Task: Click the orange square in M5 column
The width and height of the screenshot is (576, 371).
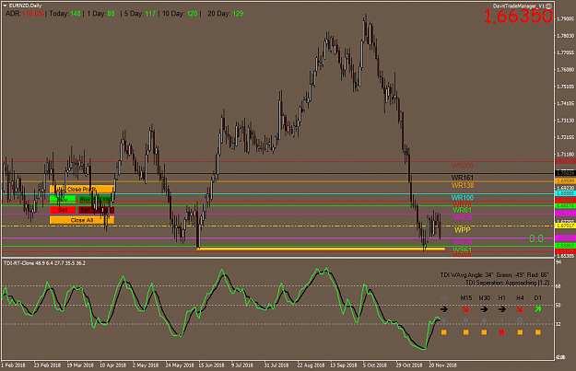Action: (444, 332)
